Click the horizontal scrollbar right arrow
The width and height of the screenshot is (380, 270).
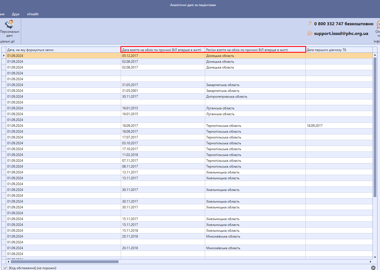pyautogui.click(x=371, y=262)
